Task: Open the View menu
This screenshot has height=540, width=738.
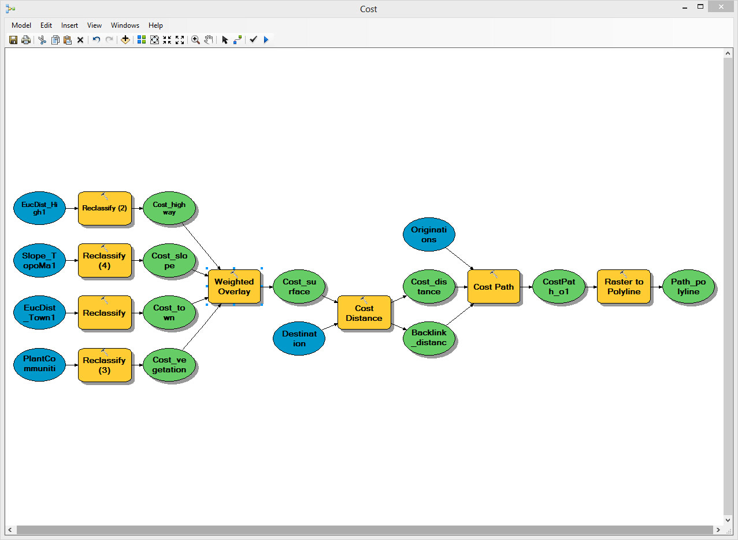Action: [x=94, y=25]
